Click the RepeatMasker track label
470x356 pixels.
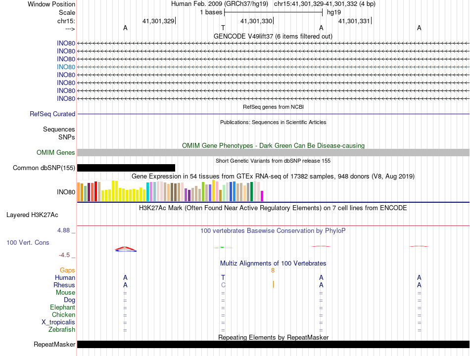(54, 344)
